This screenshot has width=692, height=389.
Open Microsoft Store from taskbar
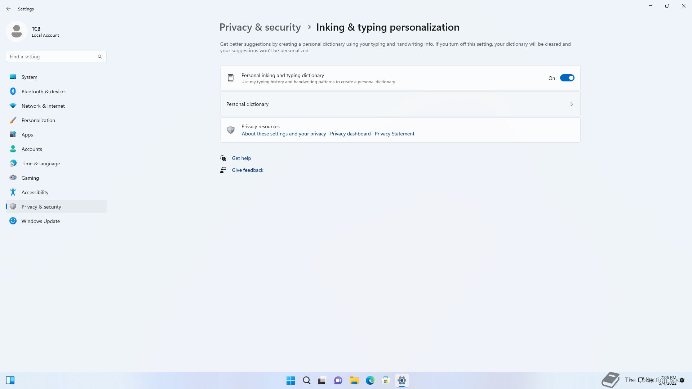[386, 380]
